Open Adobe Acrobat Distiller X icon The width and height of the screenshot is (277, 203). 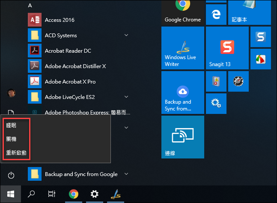click(35, 66)
